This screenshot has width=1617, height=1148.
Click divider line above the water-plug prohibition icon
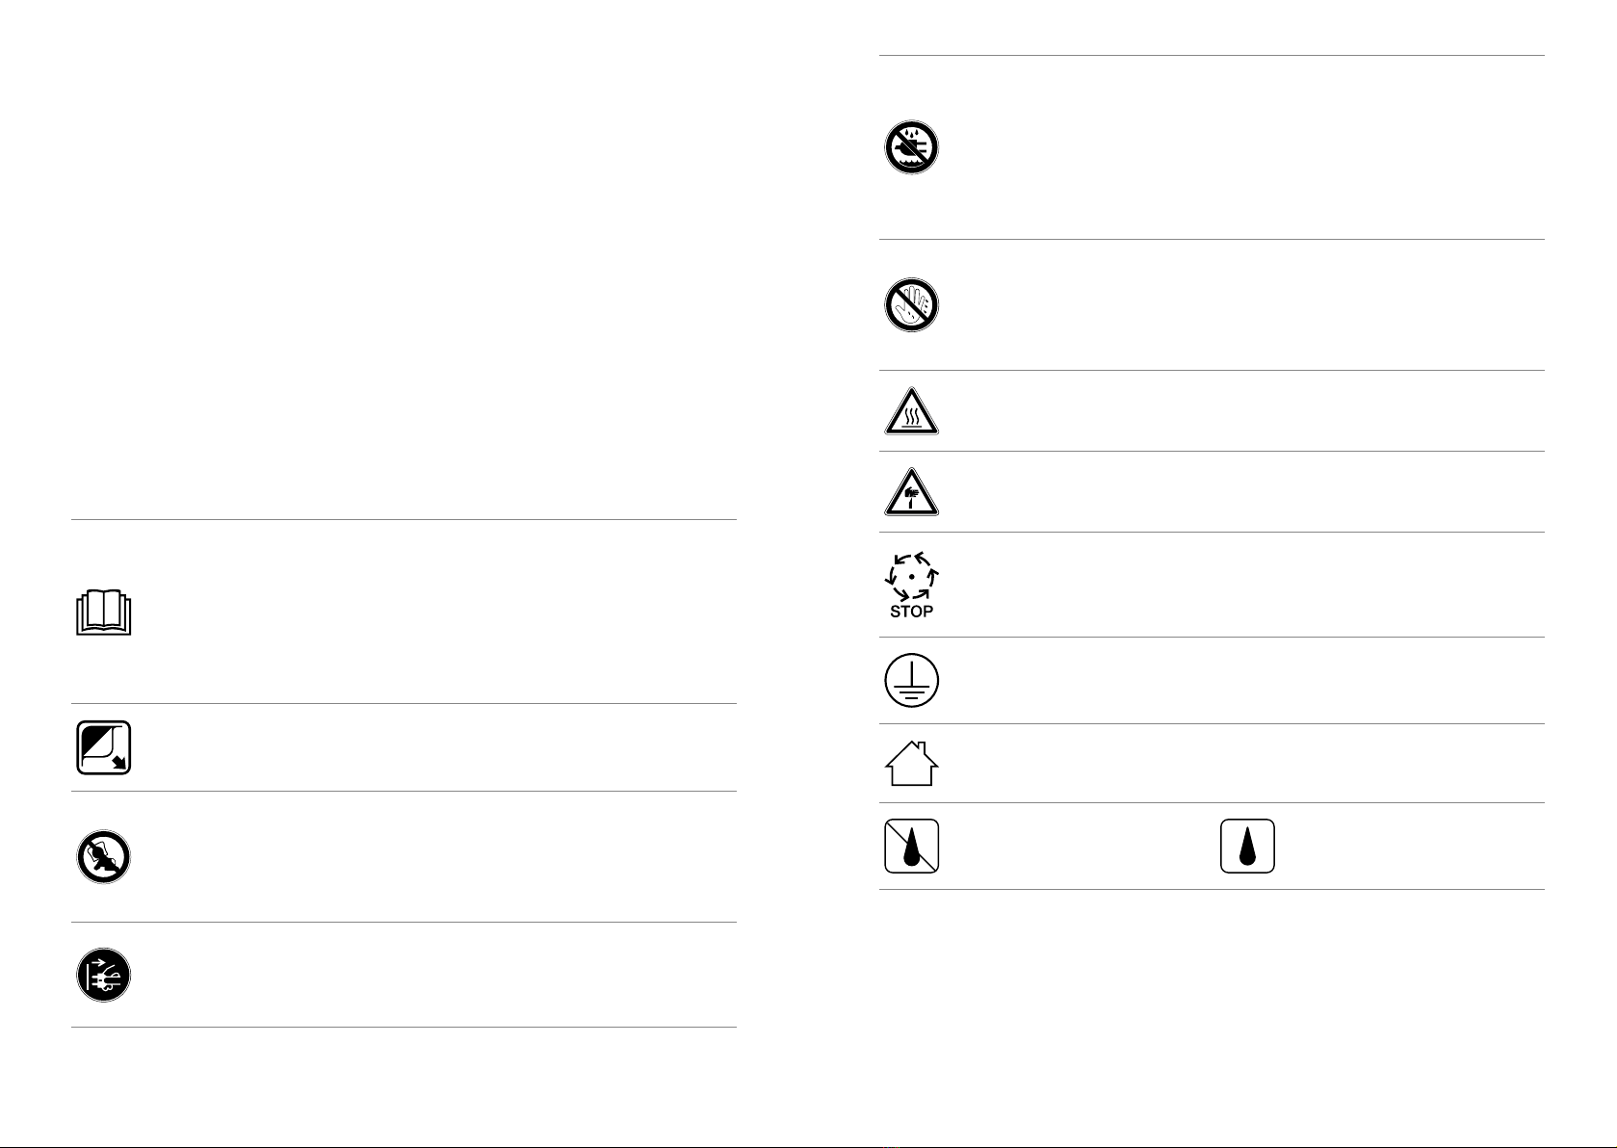click(1212, 56)
